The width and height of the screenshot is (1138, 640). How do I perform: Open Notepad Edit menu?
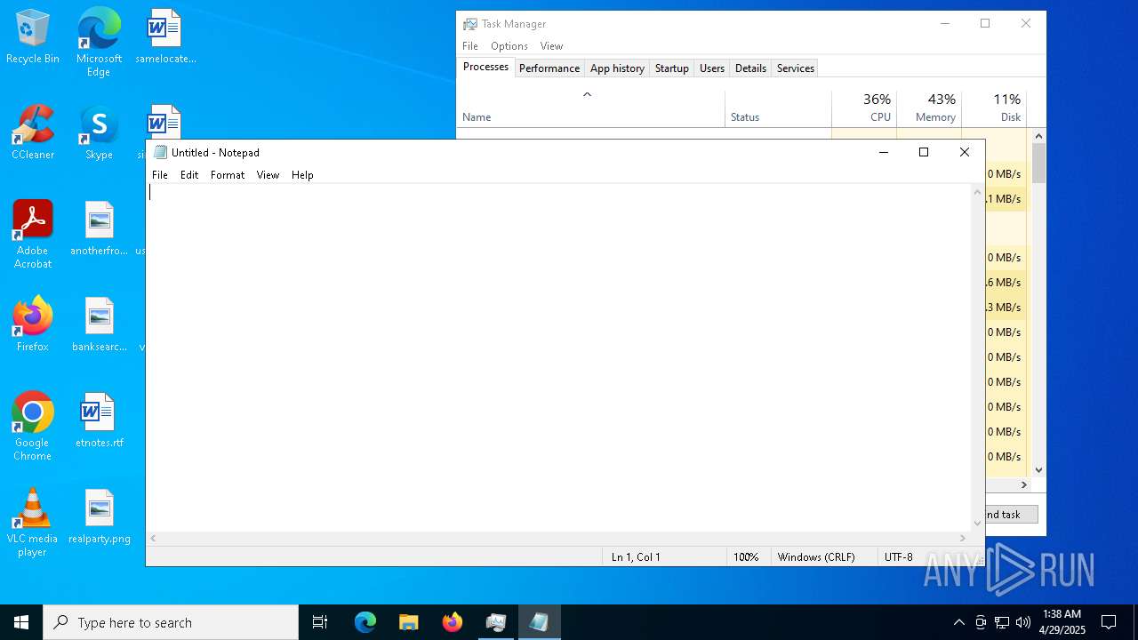click(x=189, y=175)
